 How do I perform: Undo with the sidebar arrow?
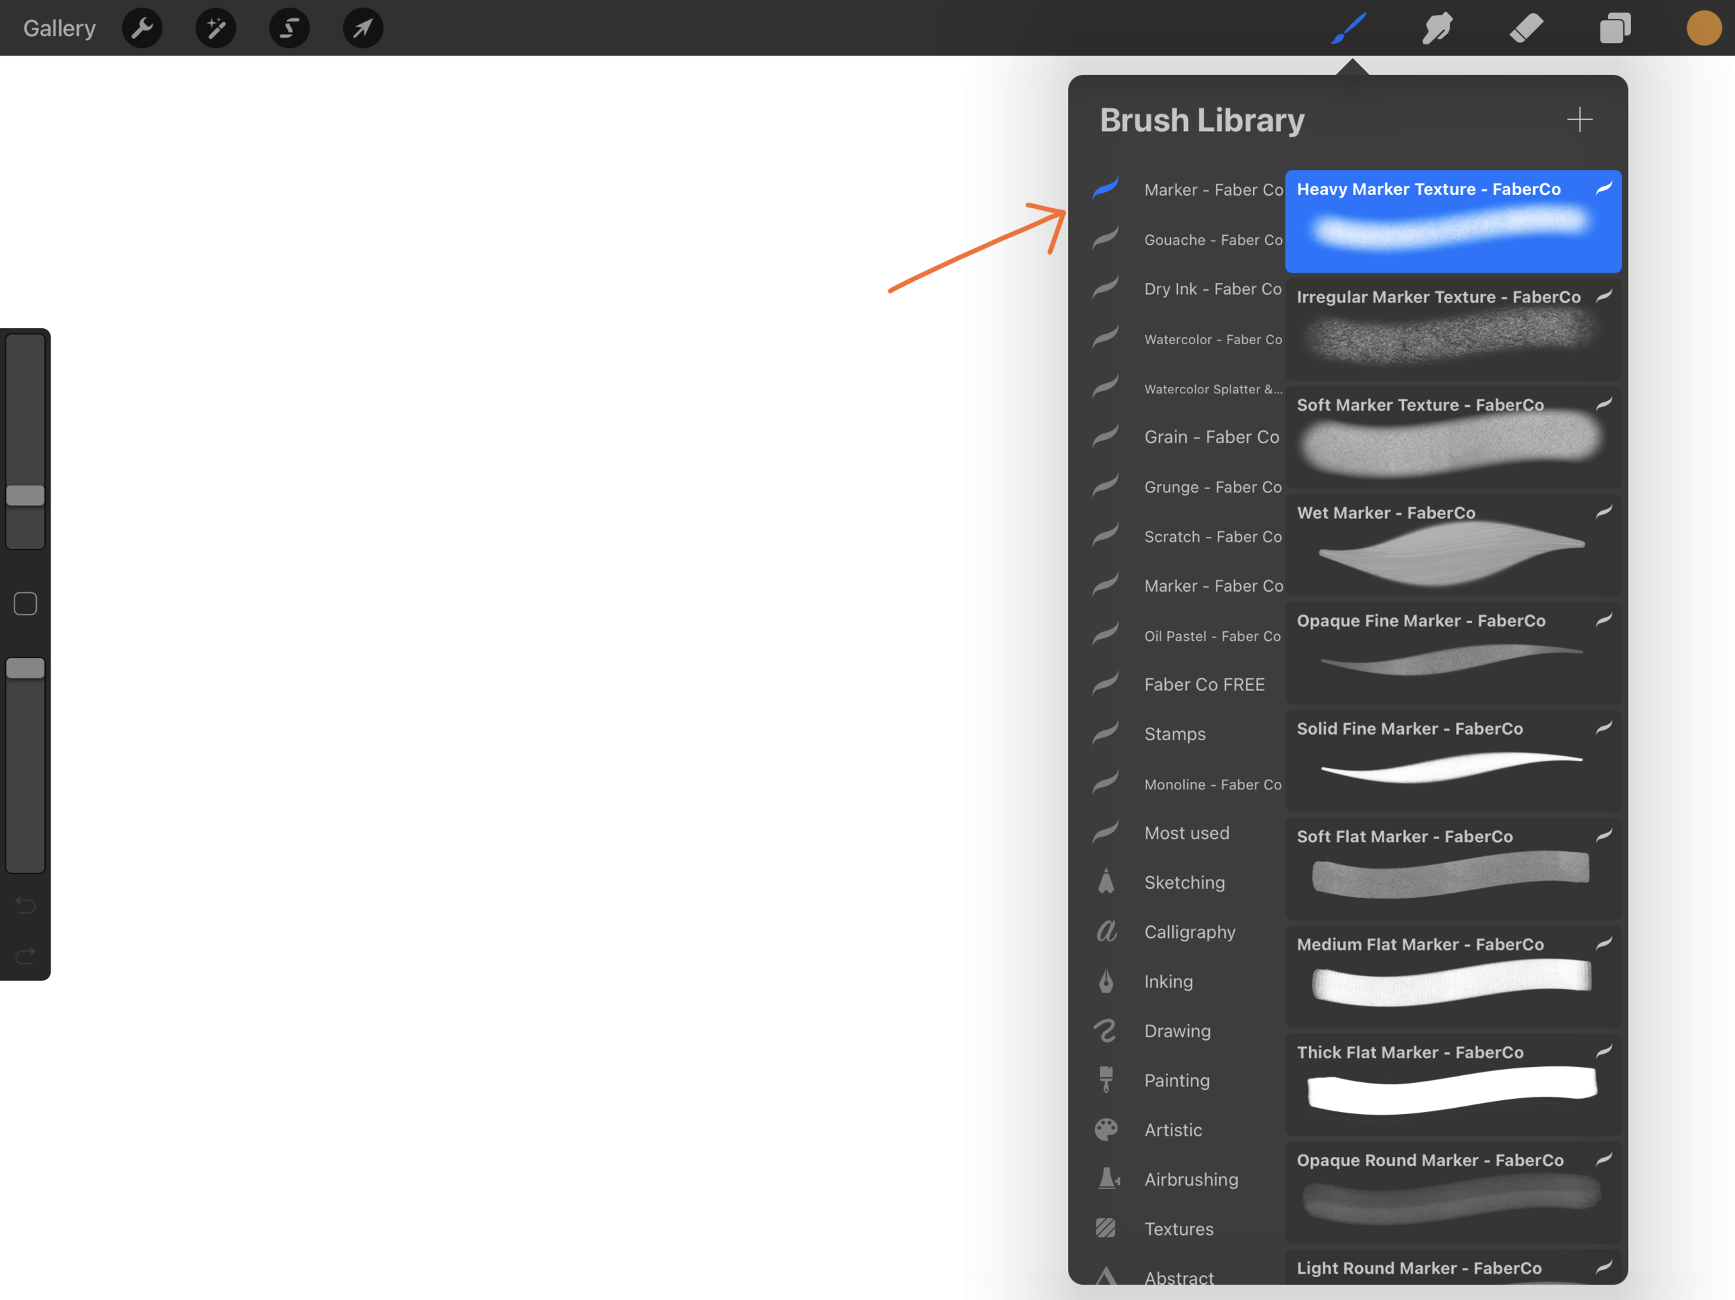[25, 905]
